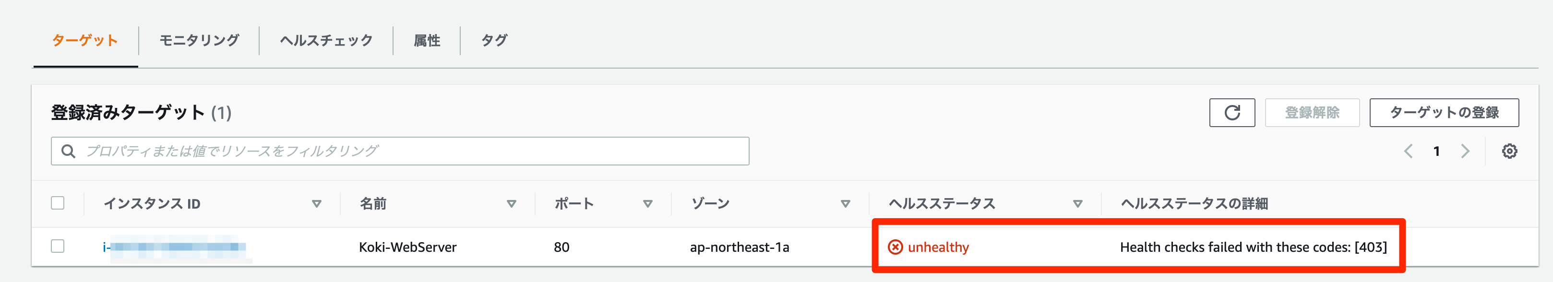The width and height of the screenshot is (1553, 282).
Task: Click the previous page arrow
Action: 1409,152
